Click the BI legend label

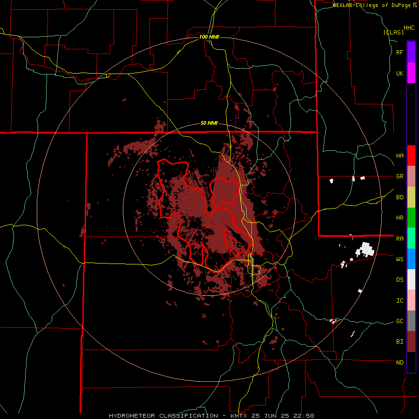[399, 342]
